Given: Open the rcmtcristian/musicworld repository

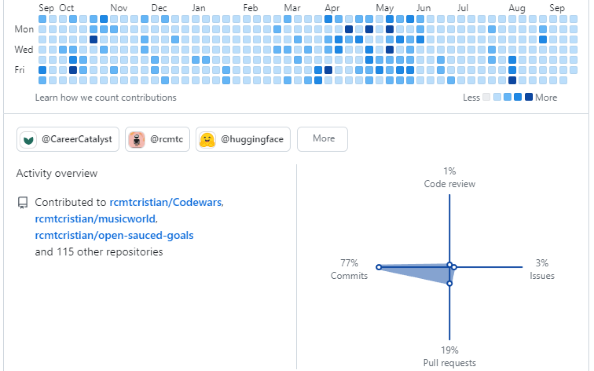Looking at the screenshot, I should 95,218.
